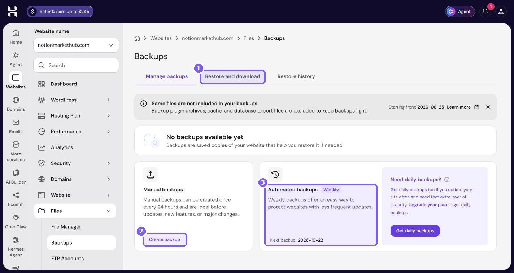Open Domains in left rail
Viewport: 514px width, 273px height.
[16, 104]
